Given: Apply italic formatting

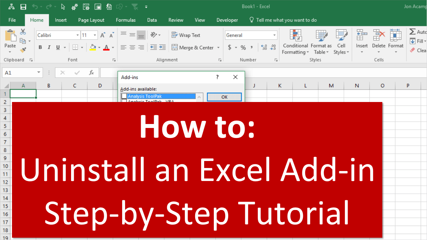Looking at the screenshot, I should (49, 47).
